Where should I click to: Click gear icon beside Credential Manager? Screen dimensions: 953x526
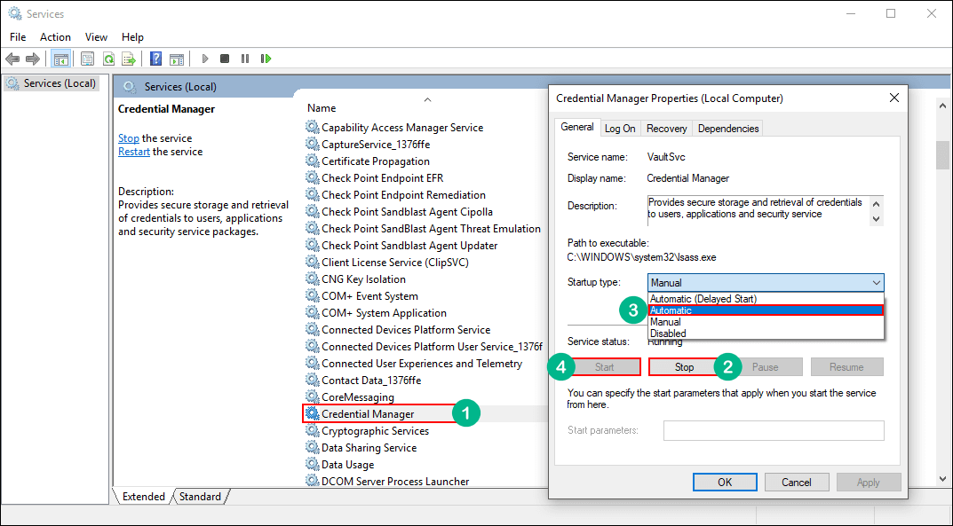tap(312, 413)
